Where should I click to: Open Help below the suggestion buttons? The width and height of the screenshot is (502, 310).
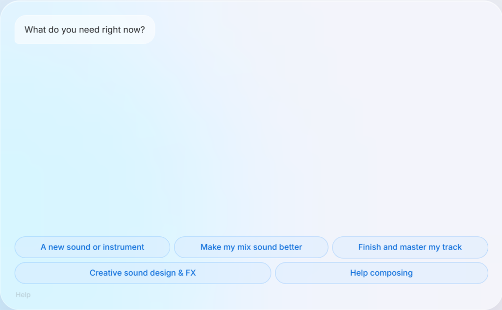click(x=23, y=295)
